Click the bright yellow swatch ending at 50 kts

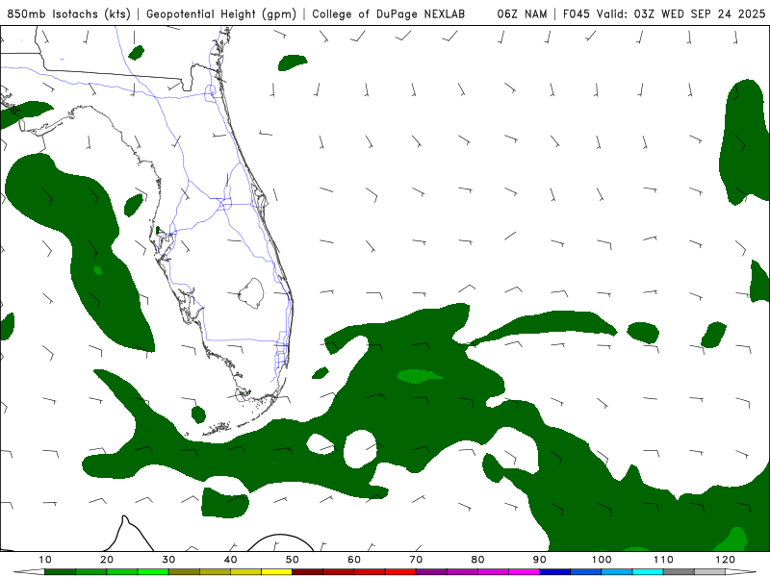276,571
